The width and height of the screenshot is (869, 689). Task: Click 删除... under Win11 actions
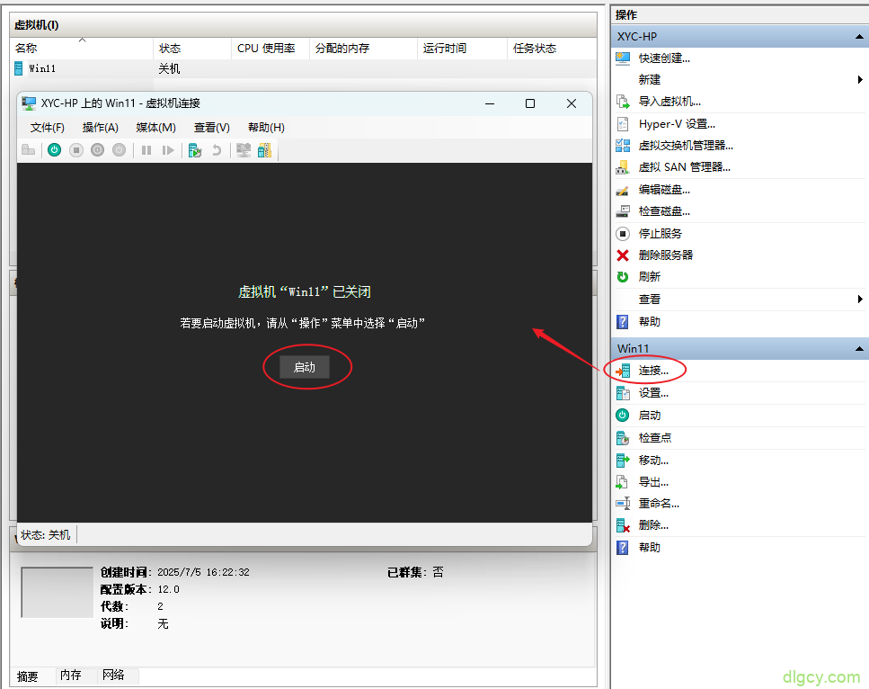point(653,524)
